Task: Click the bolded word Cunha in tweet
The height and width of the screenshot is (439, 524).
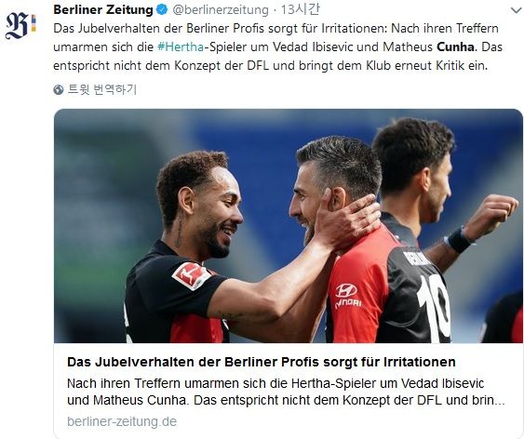Action: [x=455, y=47]
